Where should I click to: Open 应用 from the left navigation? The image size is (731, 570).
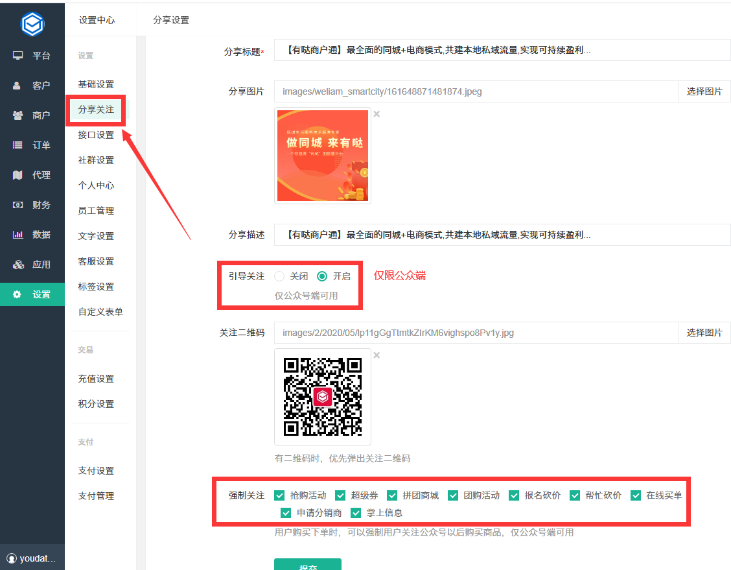(x=32, y=265)
